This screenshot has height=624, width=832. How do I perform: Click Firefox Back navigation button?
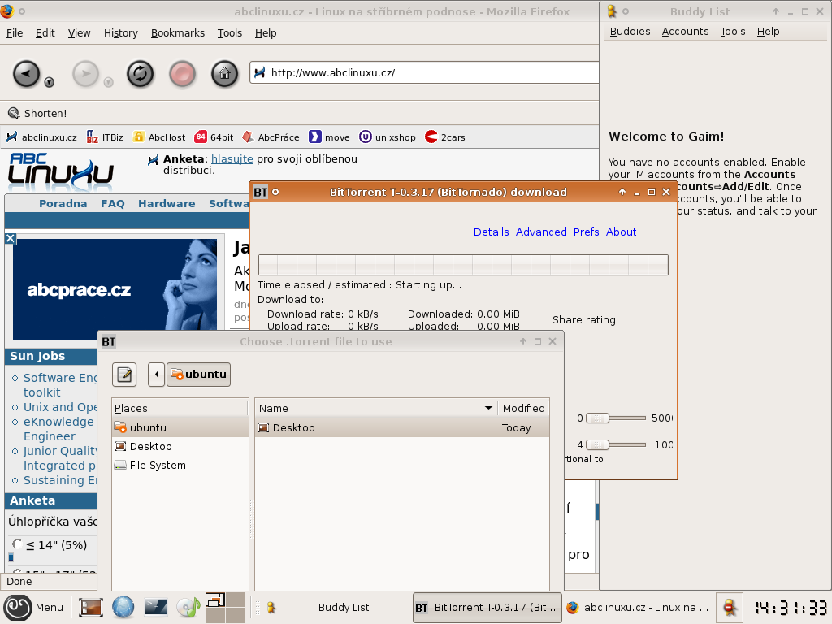click(x=26, y=73)
